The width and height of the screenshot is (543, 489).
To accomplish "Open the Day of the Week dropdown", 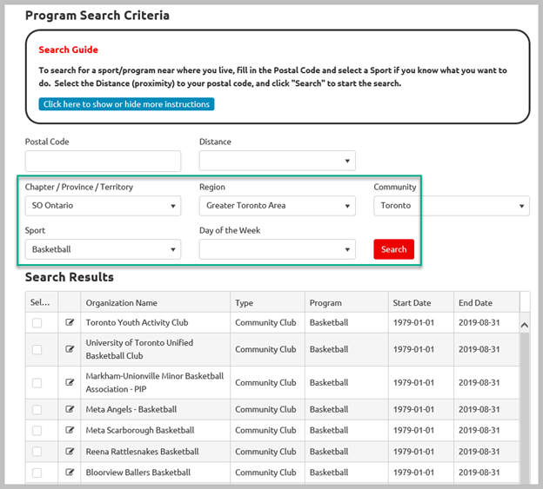I will tap(277, 249).
